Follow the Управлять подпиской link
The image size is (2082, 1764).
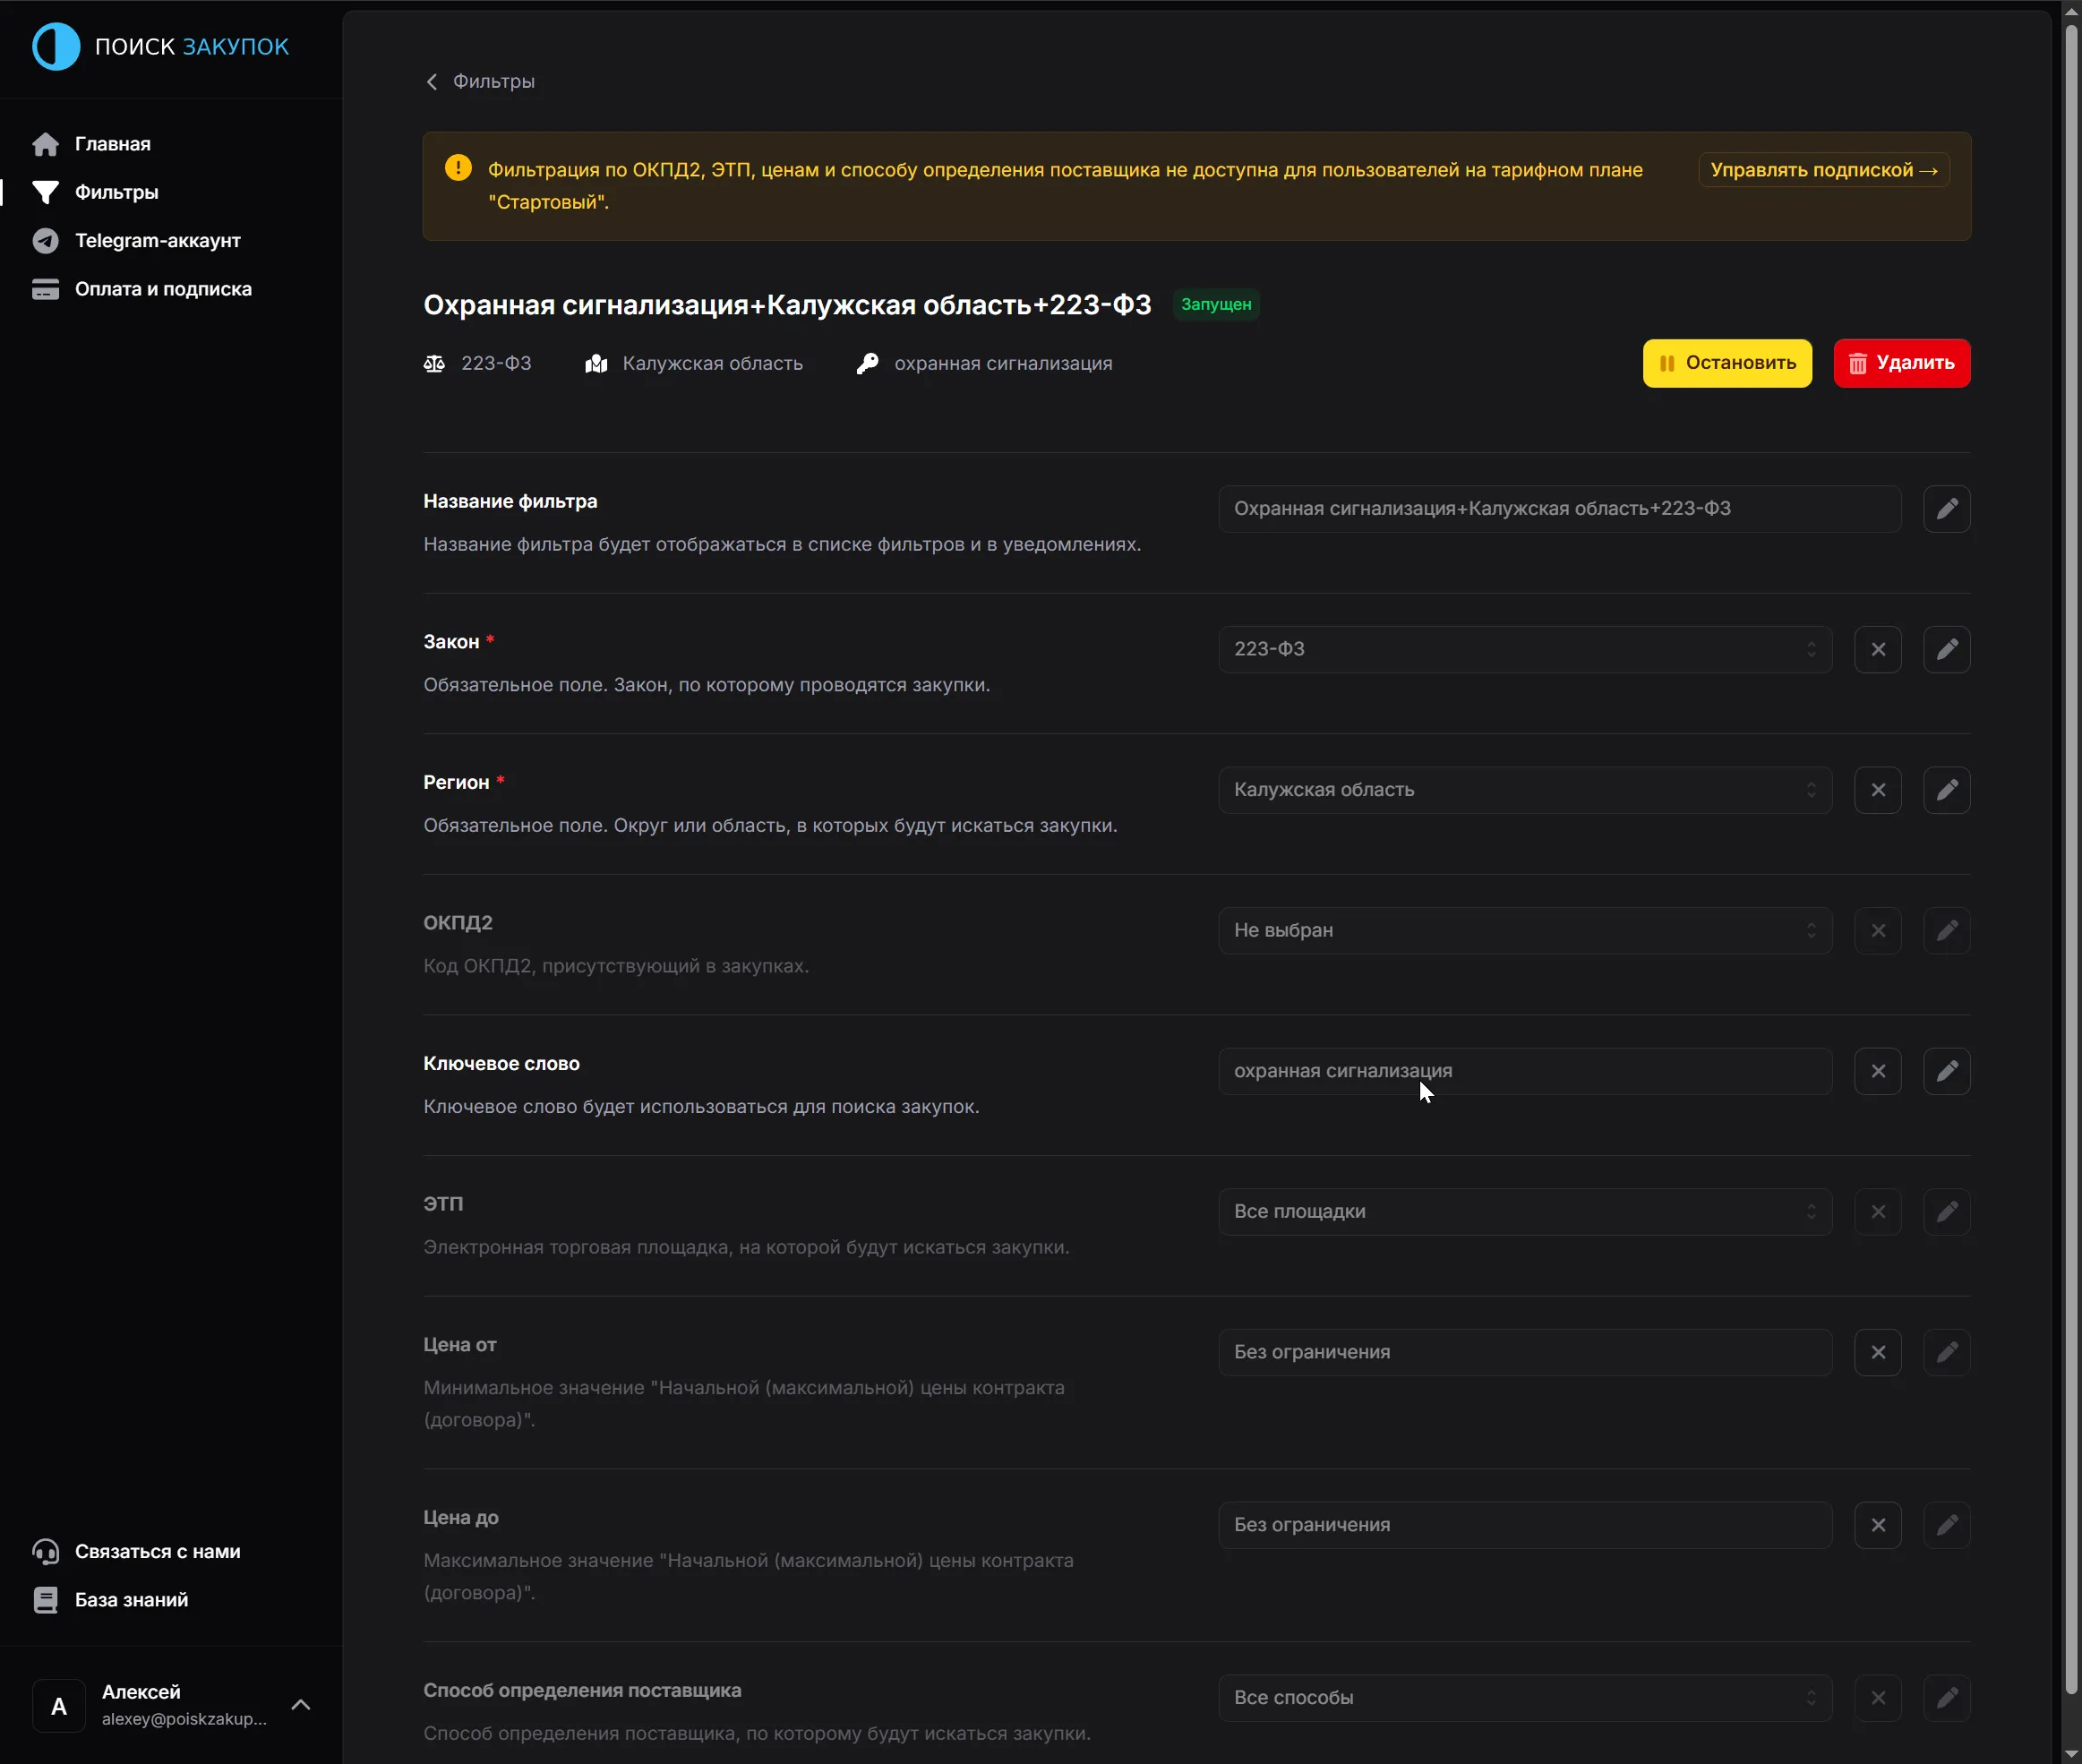1823,170
